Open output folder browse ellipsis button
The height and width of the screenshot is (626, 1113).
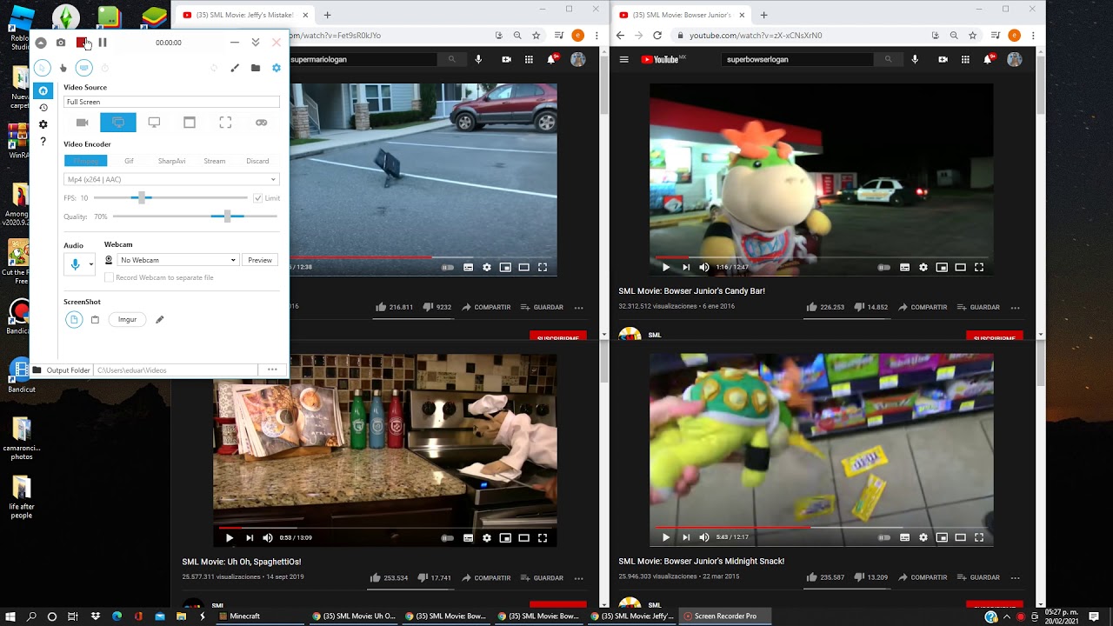point(272,370)
